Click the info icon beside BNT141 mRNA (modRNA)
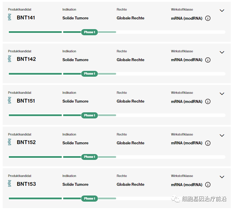Screen dimensions: 234x209 [x=208, y=18]
